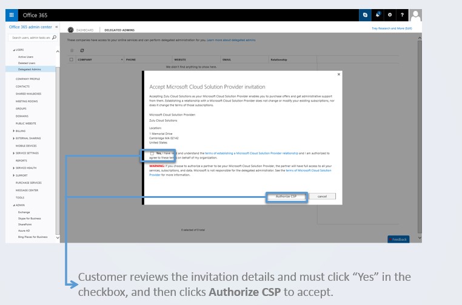This screenshot has height=305, width=462.
Task: Switch to DASHBOARD tab
Action: (x=84, y=30)
